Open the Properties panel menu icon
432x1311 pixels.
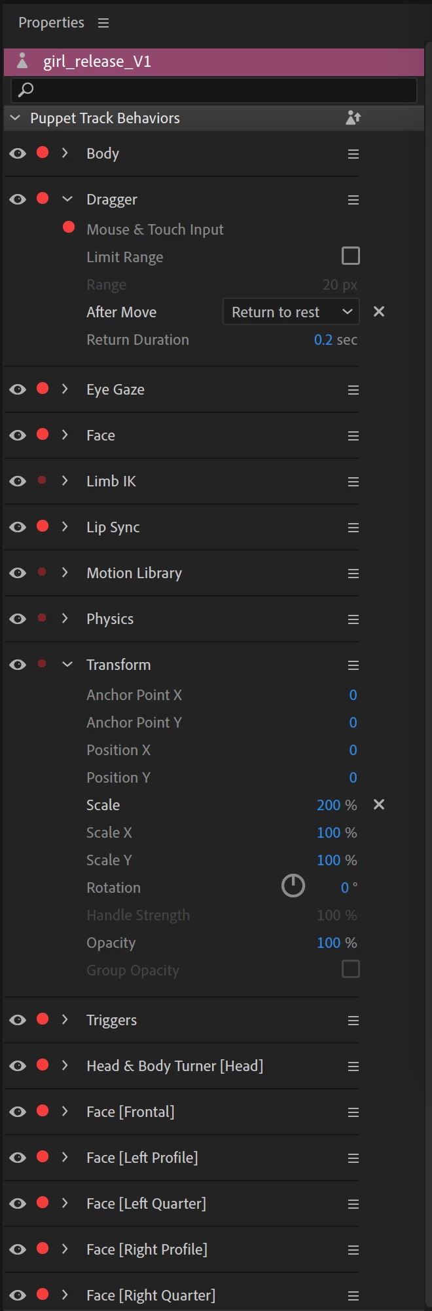pos(103,23)
